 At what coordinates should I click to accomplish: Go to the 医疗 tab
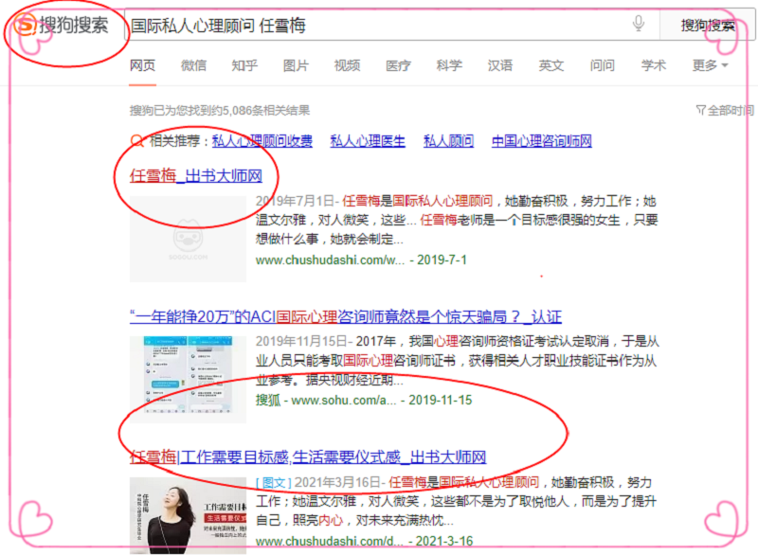click(398, 65)
